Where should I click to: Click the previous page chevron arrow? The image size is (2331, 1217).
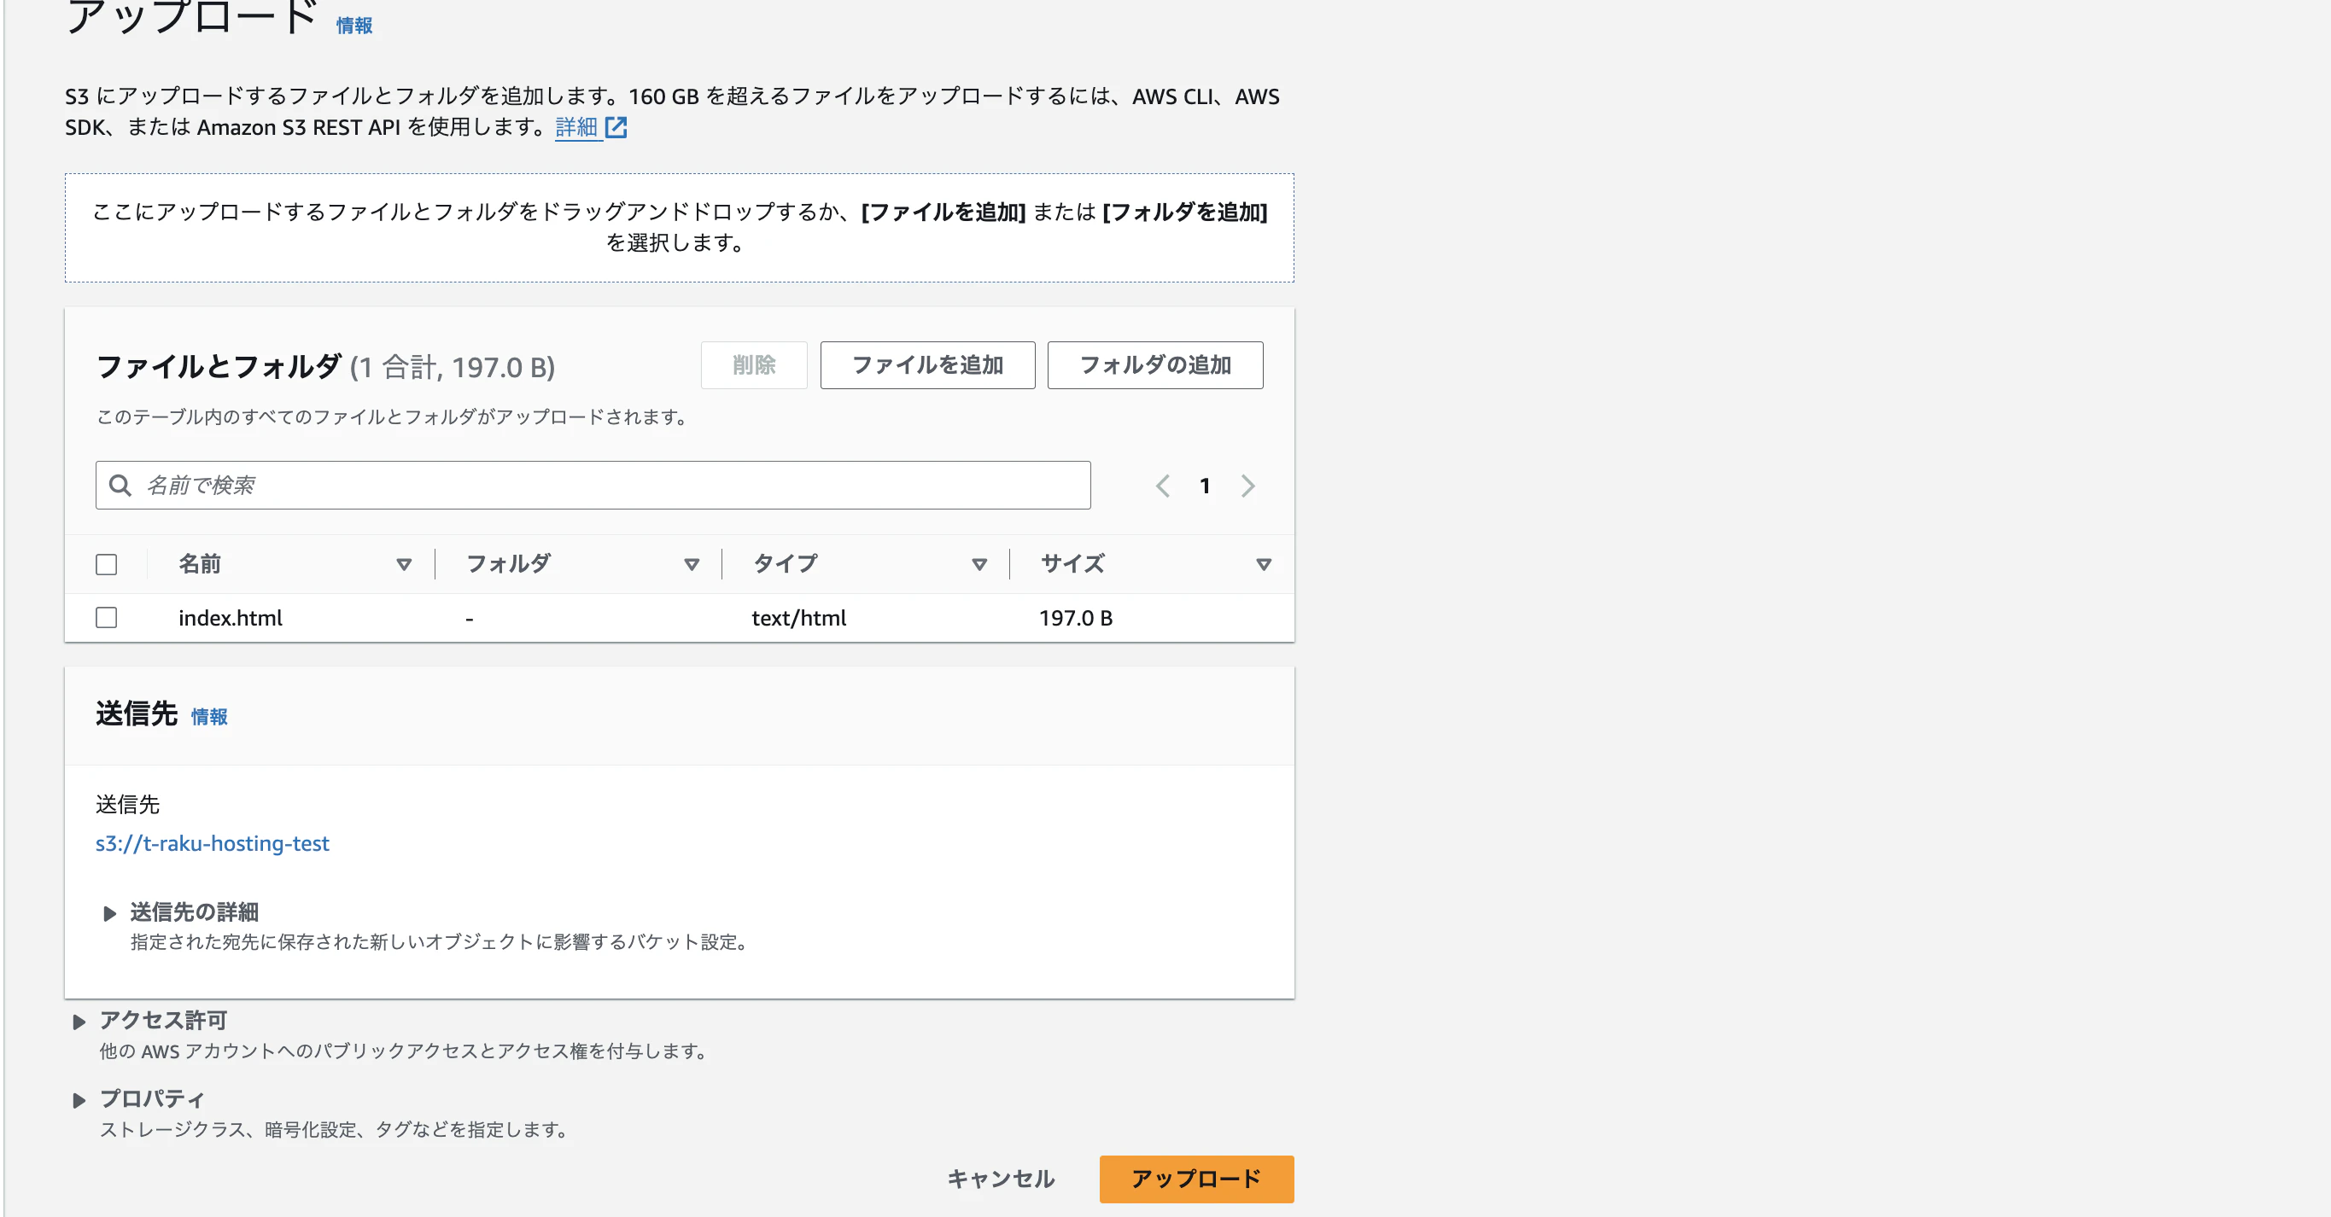(x=1162, y=486)
